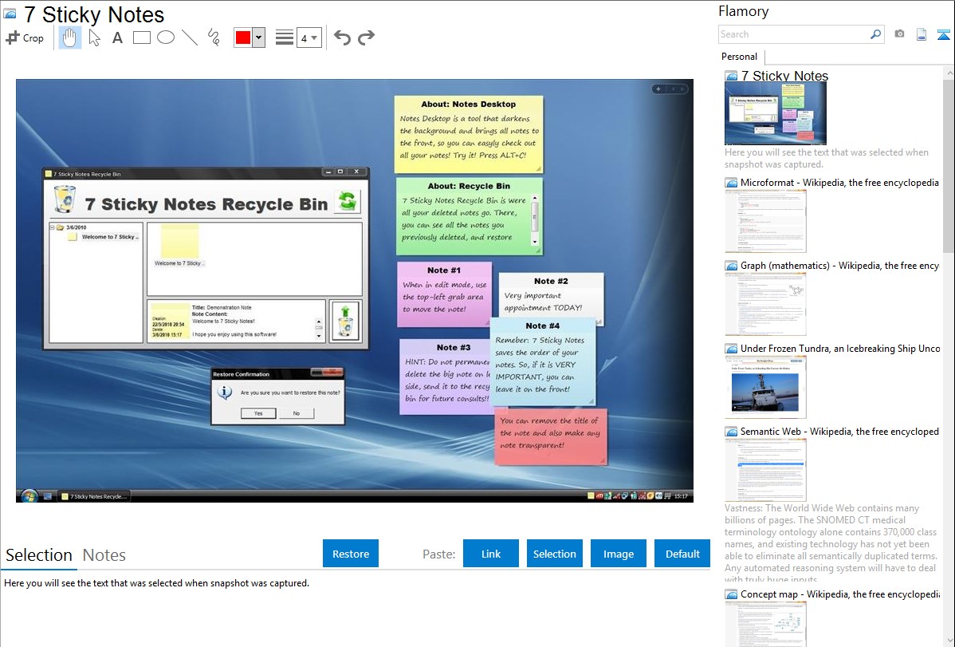Click the green refresh icon in Recycle Bin

tap(347, 201)
